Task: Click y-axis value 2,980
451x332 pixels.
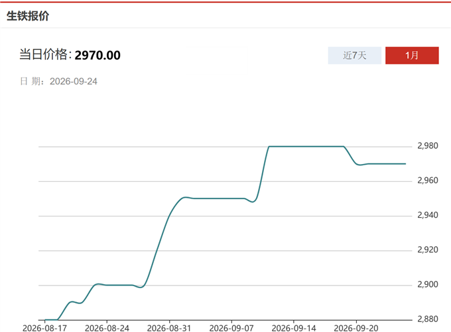Action: [x=428, y=145]
